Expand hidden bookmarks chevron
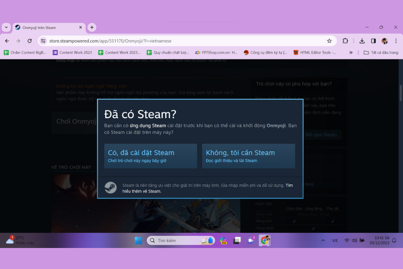Viewport: 403px width, 269px height. click(351, 53)
